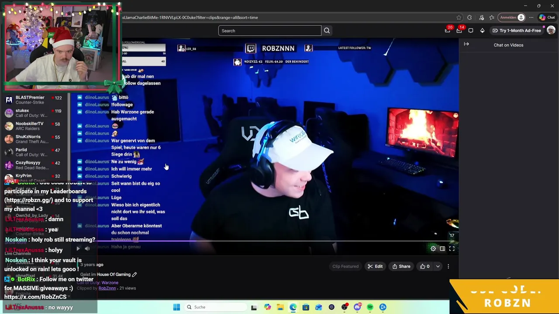Open the browser favorites list icon
Image resolution: width=559 pixels, height=314 pixels.
[492, 17]
